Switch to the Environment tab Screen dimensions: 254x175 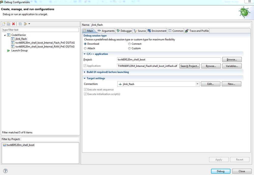pyautogui.click(x=157, y=31)
